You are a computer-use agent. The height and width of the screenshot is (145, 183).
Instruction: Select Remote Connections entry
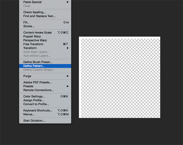[39, 90]
